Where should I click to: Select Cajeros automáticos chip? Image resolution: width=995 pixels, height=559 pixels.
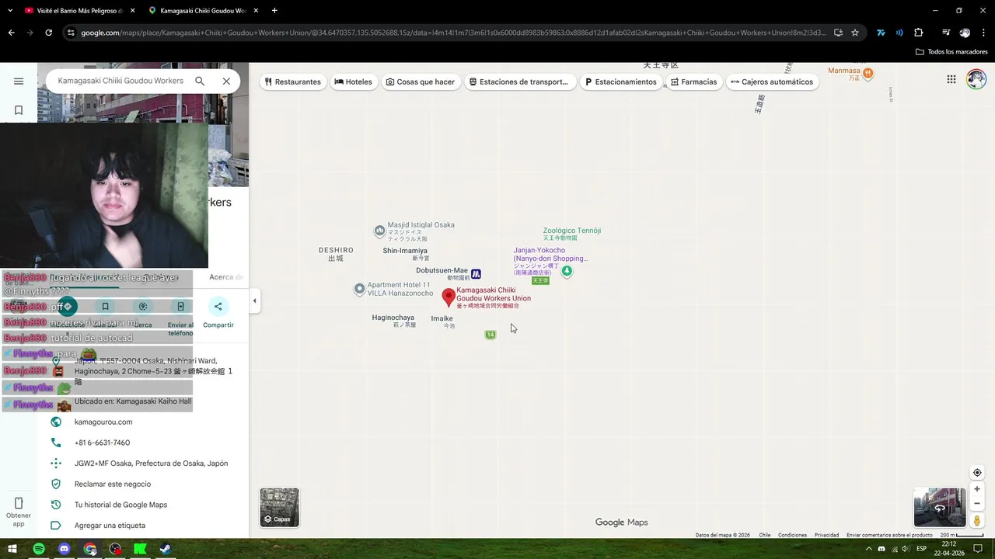pyautogui.click(x=772, y=82)
